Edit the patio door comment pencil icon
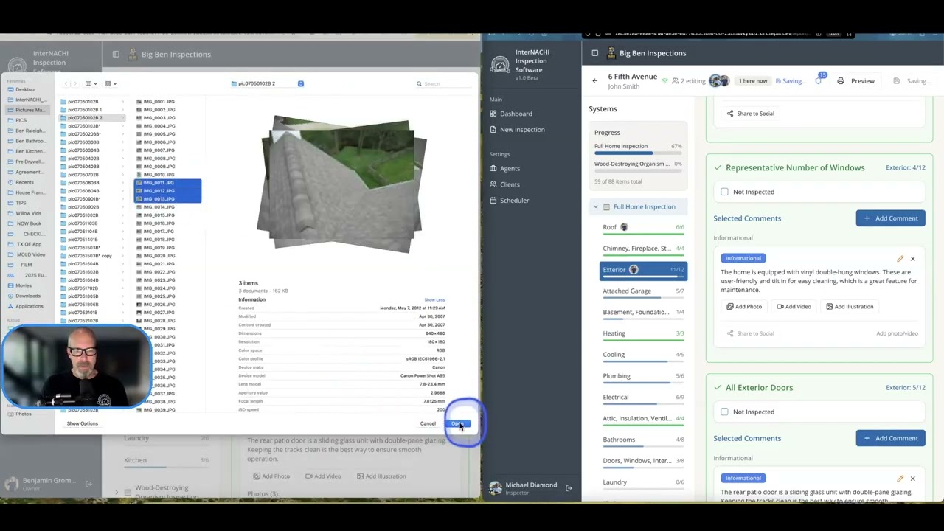Image resolution: width=944 pixels, height=531 pixels. [900, 479]
